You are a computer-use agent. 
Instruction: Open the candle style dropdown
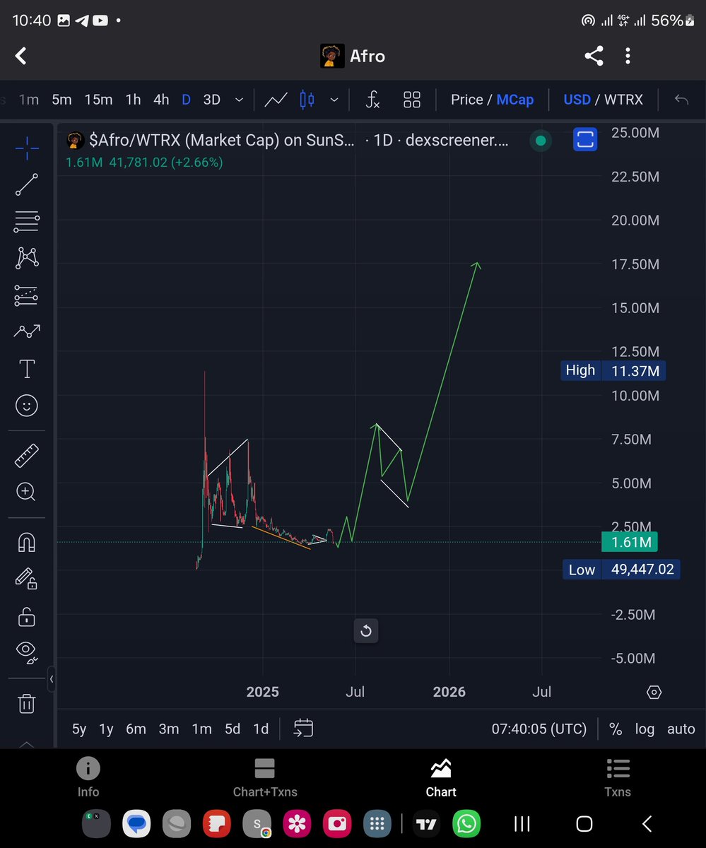coord(334,100)
